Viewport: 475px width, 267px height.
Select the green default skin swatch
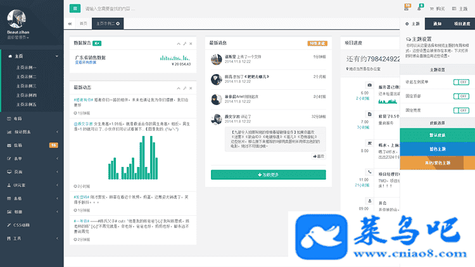(x=437, y=135)
